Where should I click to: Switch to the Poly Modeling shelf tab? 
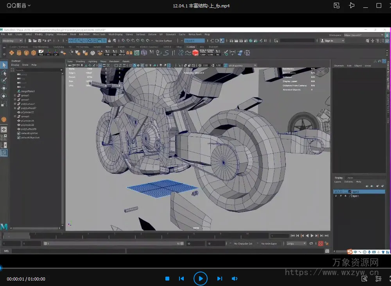click(40, 47)
